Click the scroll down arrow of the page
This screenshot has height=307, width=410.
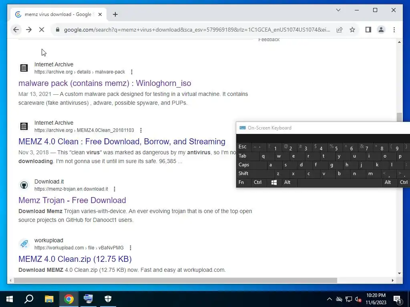(399, 273)
